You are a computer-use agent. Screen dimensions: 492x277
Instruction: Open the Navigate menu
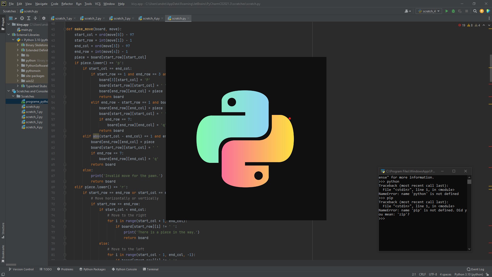[x=41, y=4]
